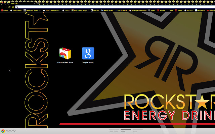
Task: Open the Developer Dashboard bookmark
Action: point(138,10)
